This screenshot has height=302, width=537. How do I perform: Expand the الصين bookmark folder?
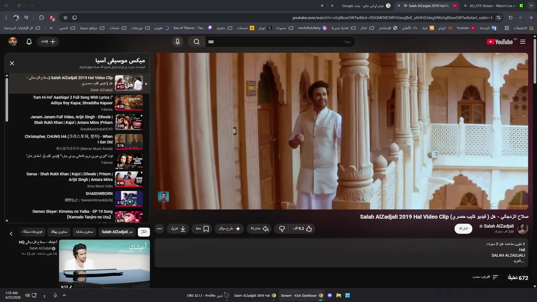click(67, 28)
